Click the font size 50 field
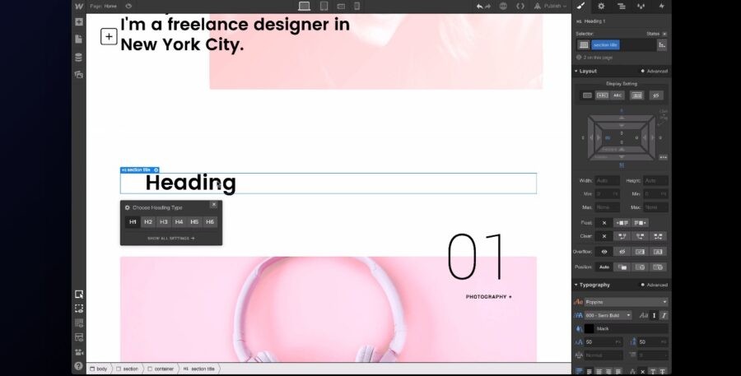 tap(603, 342)
